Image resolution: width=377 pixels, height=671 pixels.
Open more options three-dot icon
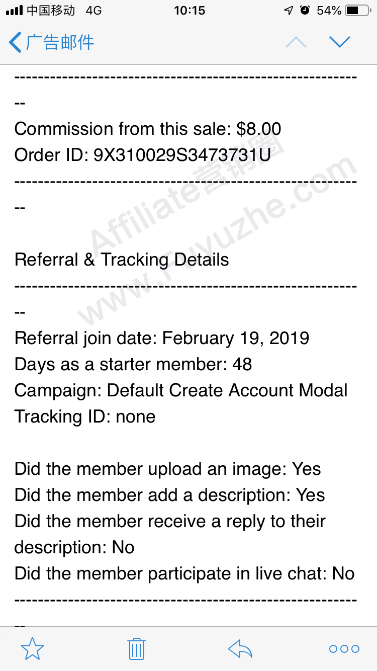tap(344, 649)
